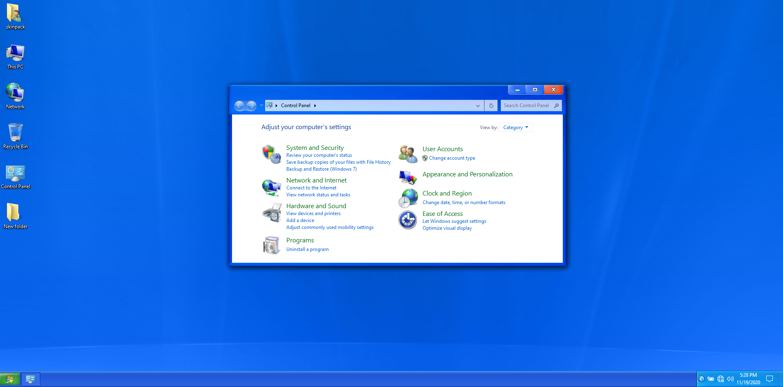783x387 pixels.
Task: Open the Hardware and Sound printer icon
Action: pyautogui.click(x=272, y=213)
